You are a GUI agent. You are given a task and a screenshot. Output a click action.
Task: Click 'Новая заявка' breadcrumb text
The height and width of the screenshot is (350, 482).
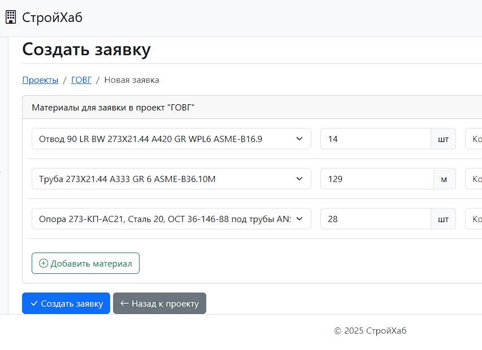coord(132,80)
